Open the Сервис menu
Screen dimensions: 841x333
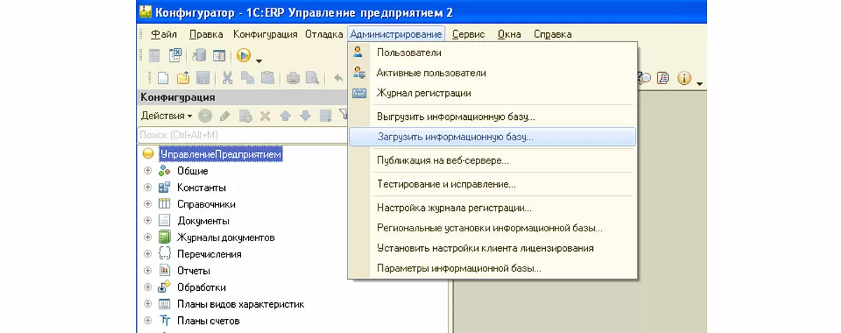(468, 34)
